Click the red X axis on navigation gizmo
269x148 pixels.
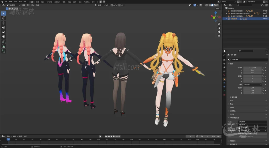[x=212, y=16]
